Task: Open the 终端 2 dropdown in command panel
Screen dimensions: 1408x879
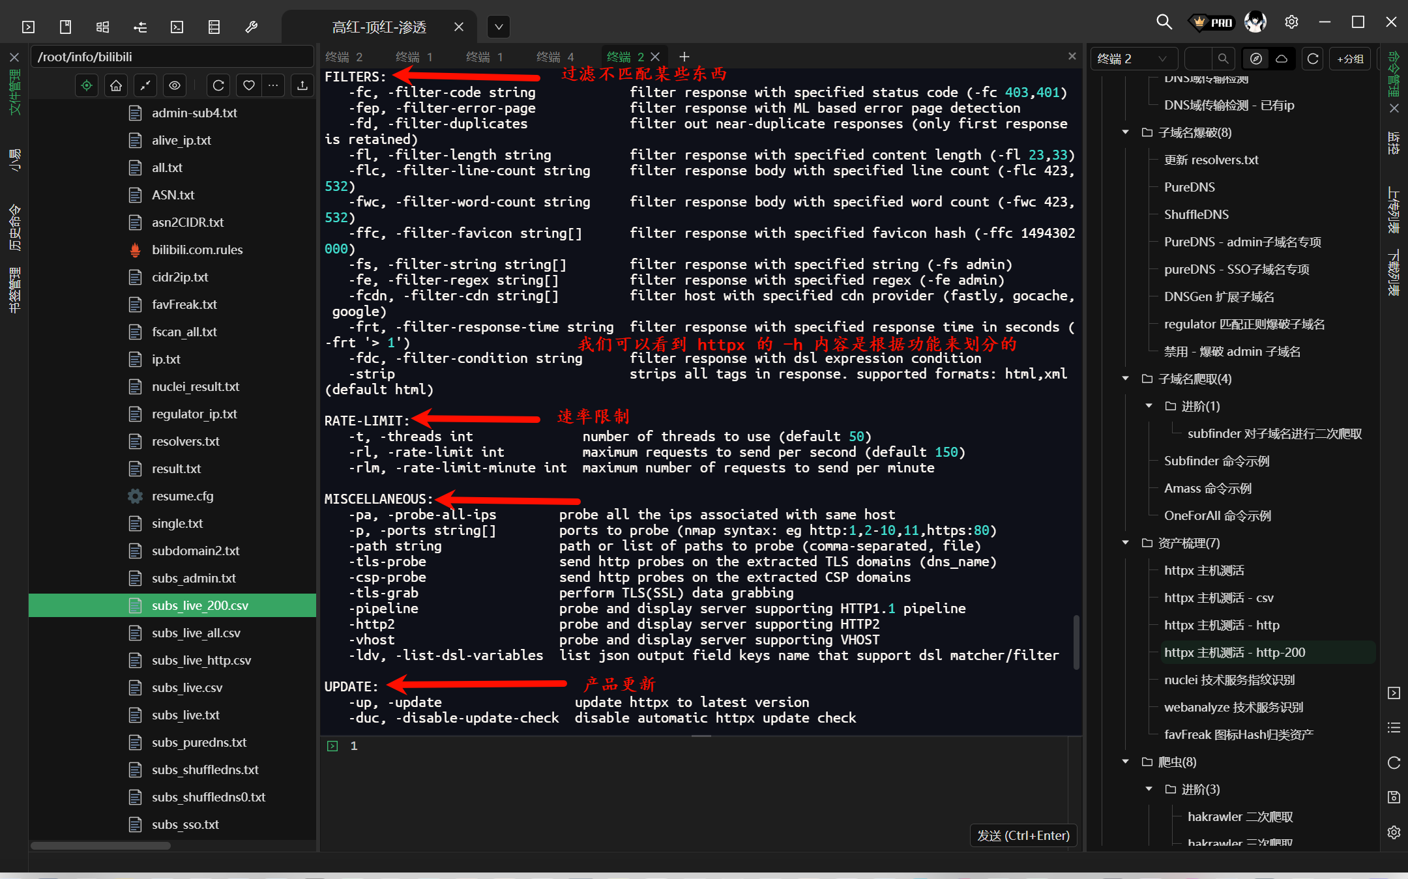Action: point(1133,59)
